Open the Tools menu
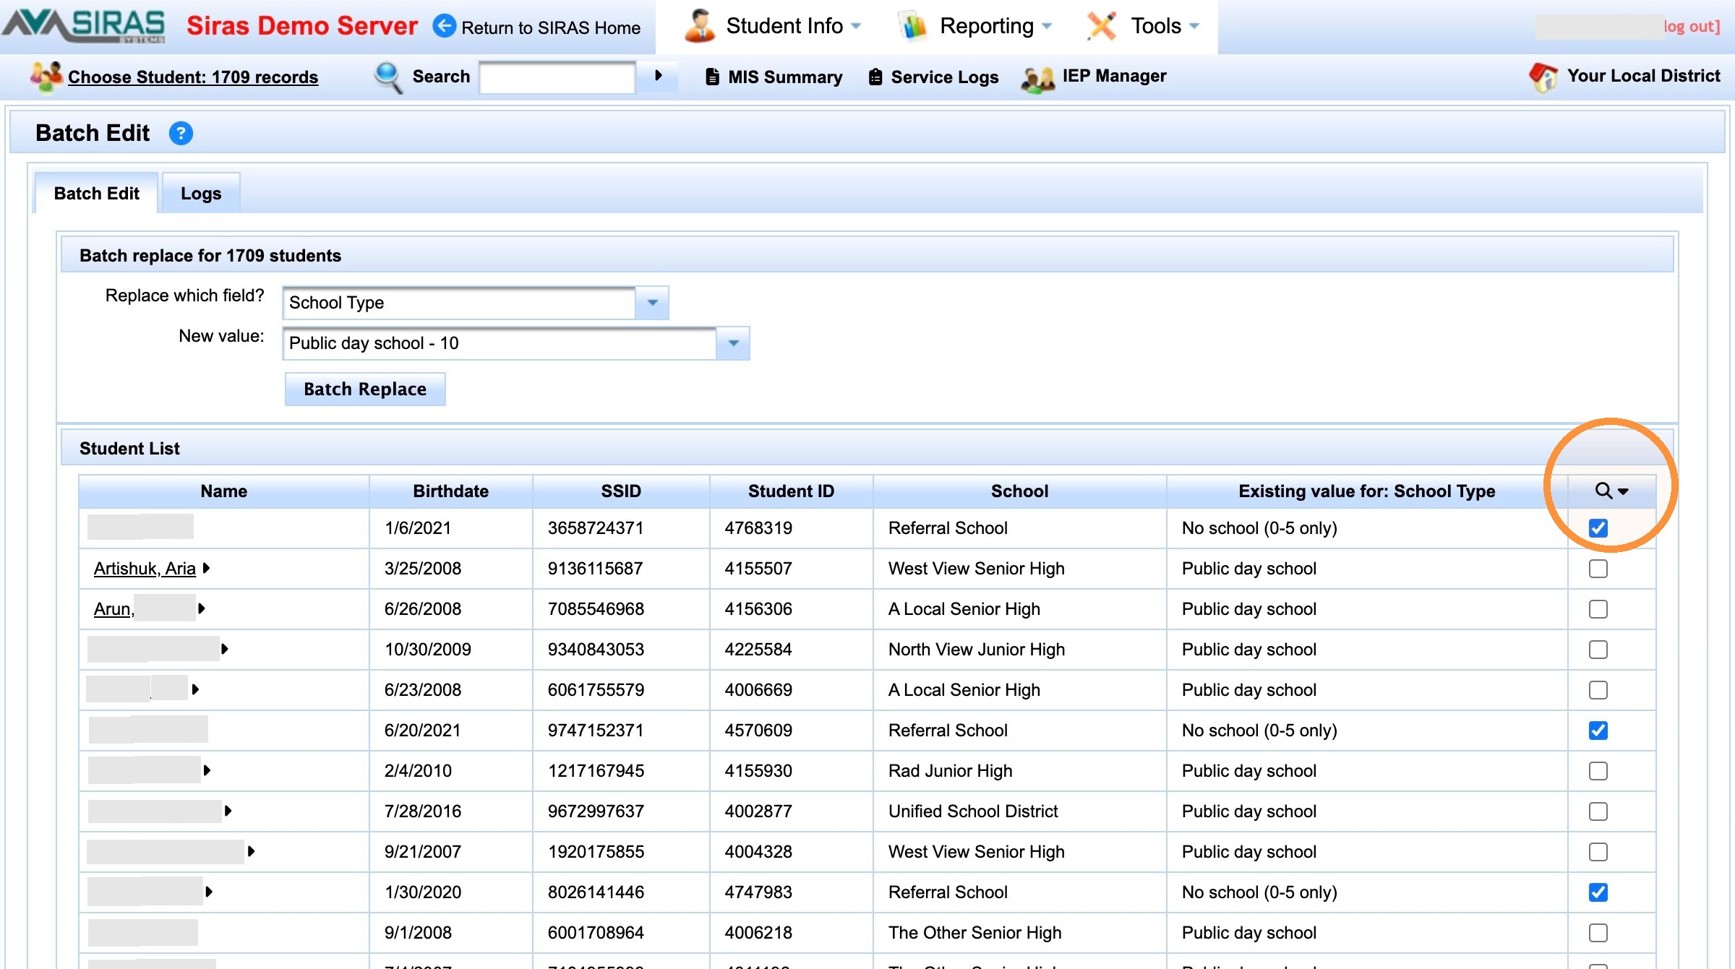This screenshot has width=1735, height=969. 1156,26
